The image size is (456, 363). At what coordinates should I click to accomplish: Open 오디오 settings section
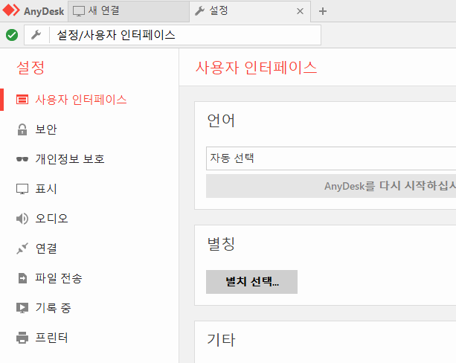tap(89, 219)
